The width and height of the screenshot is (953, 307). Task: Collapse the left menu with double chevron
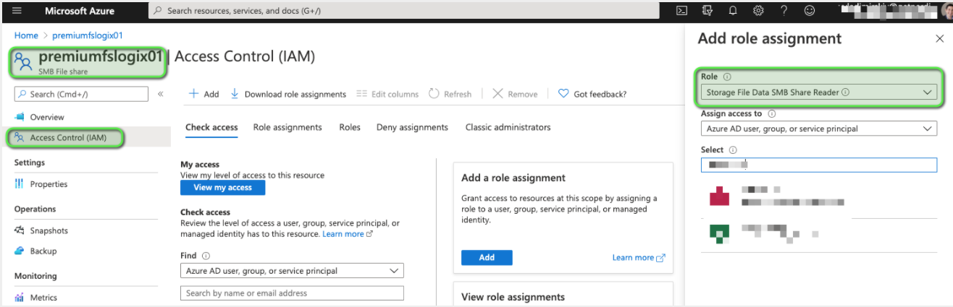tap(160, 94)
